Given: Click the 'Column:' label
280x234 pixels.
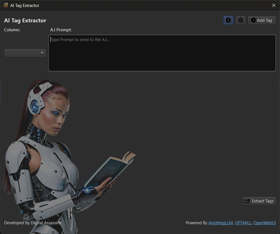Looking at the screenshot, I should click(x=12, y=30).
